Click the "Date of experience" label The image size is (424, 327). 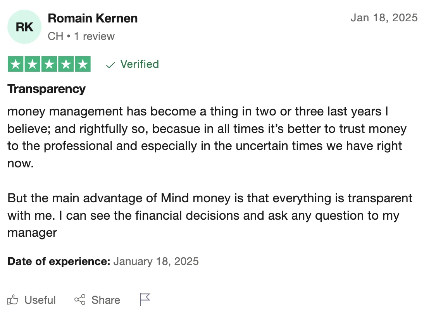click(x=59, y=262)
